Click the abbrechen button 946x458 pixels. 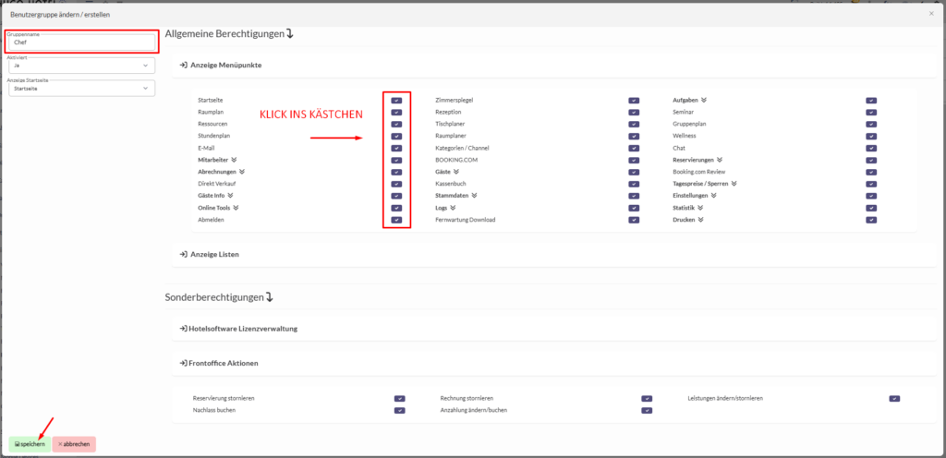point(74,444)
